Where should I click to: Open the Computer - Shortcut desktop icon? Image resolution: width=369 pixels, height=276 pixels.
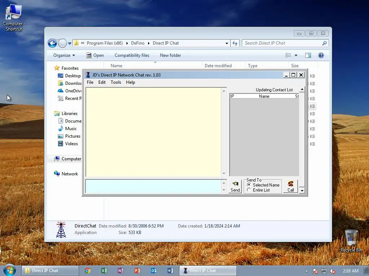click(x=14, y=18)
